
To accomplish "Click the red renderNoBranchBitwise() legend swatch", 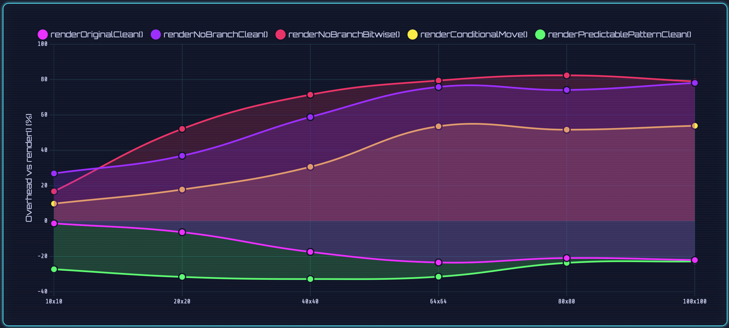I will coord(281,34).
